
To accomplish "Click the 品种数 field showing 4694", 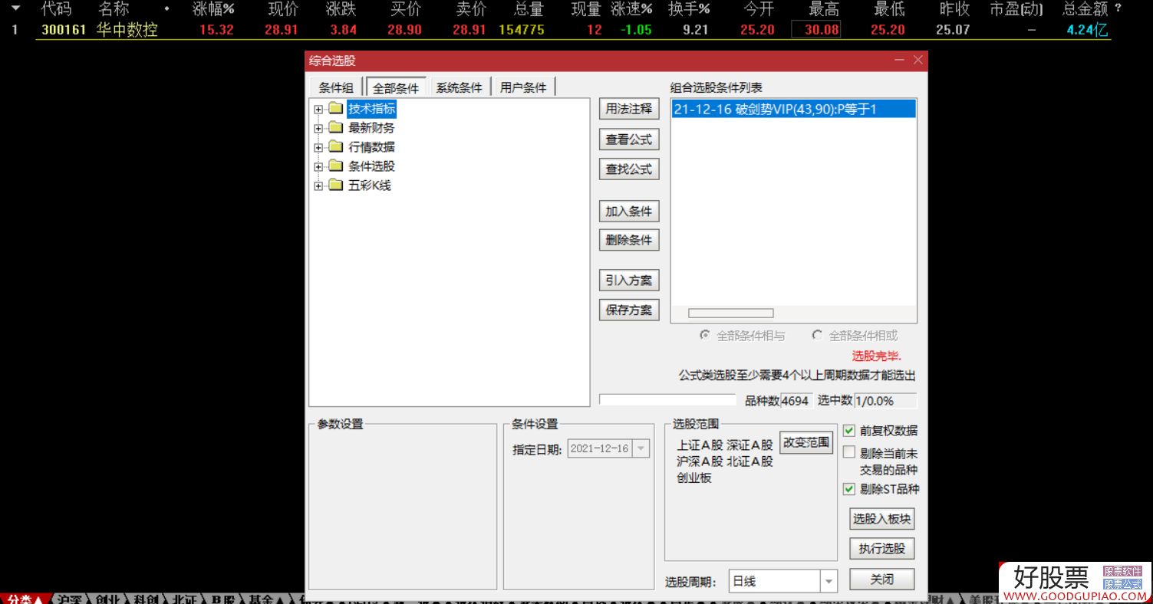I will point(796,401).
